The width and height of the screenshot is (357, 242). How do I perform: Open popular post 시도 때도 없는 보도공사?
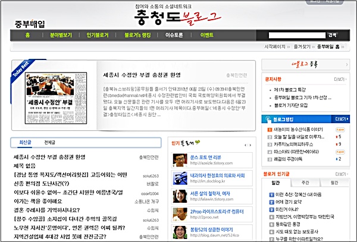click(x=297, y=232)
